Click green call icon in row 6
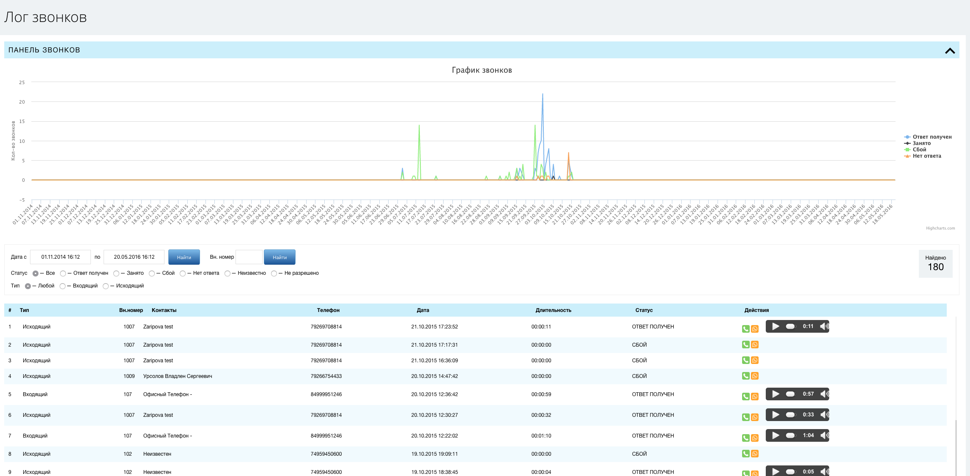The width and height of the screenshot is (970, 476). click(x=745, y=417)
